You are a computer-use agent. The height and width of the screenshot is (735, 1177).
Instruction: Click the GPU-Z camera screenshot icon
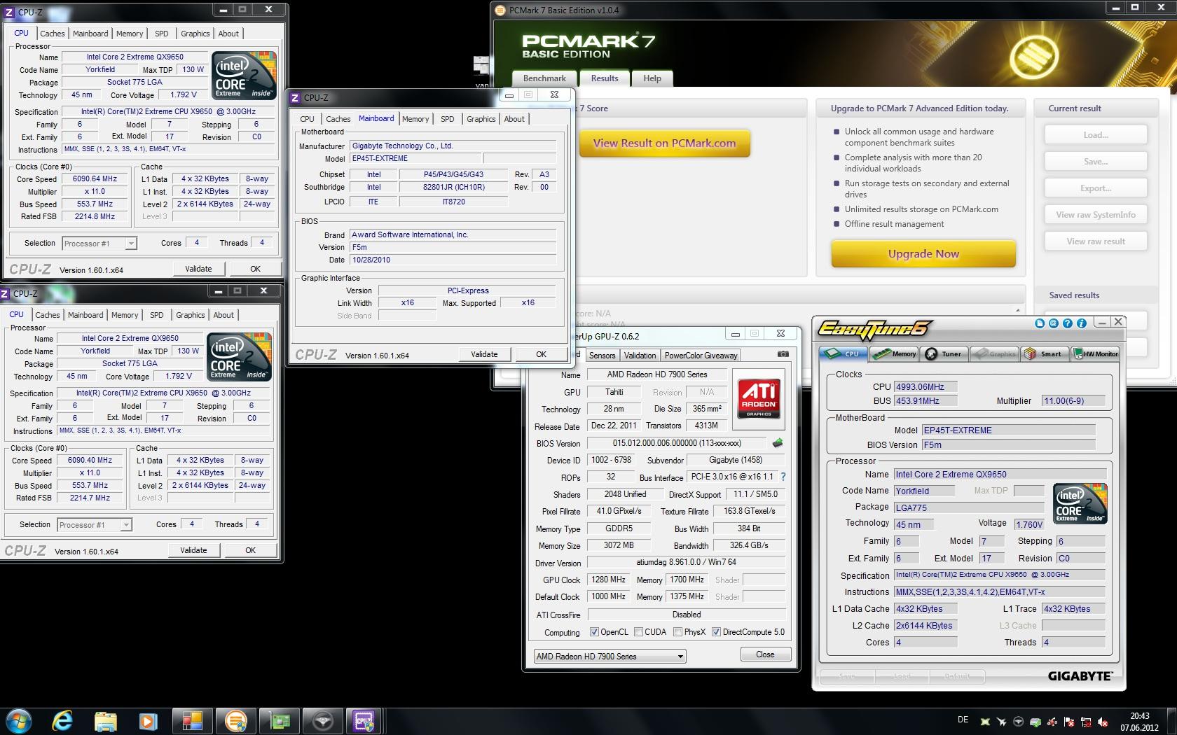pyautogui.click(x=783, y=354)
